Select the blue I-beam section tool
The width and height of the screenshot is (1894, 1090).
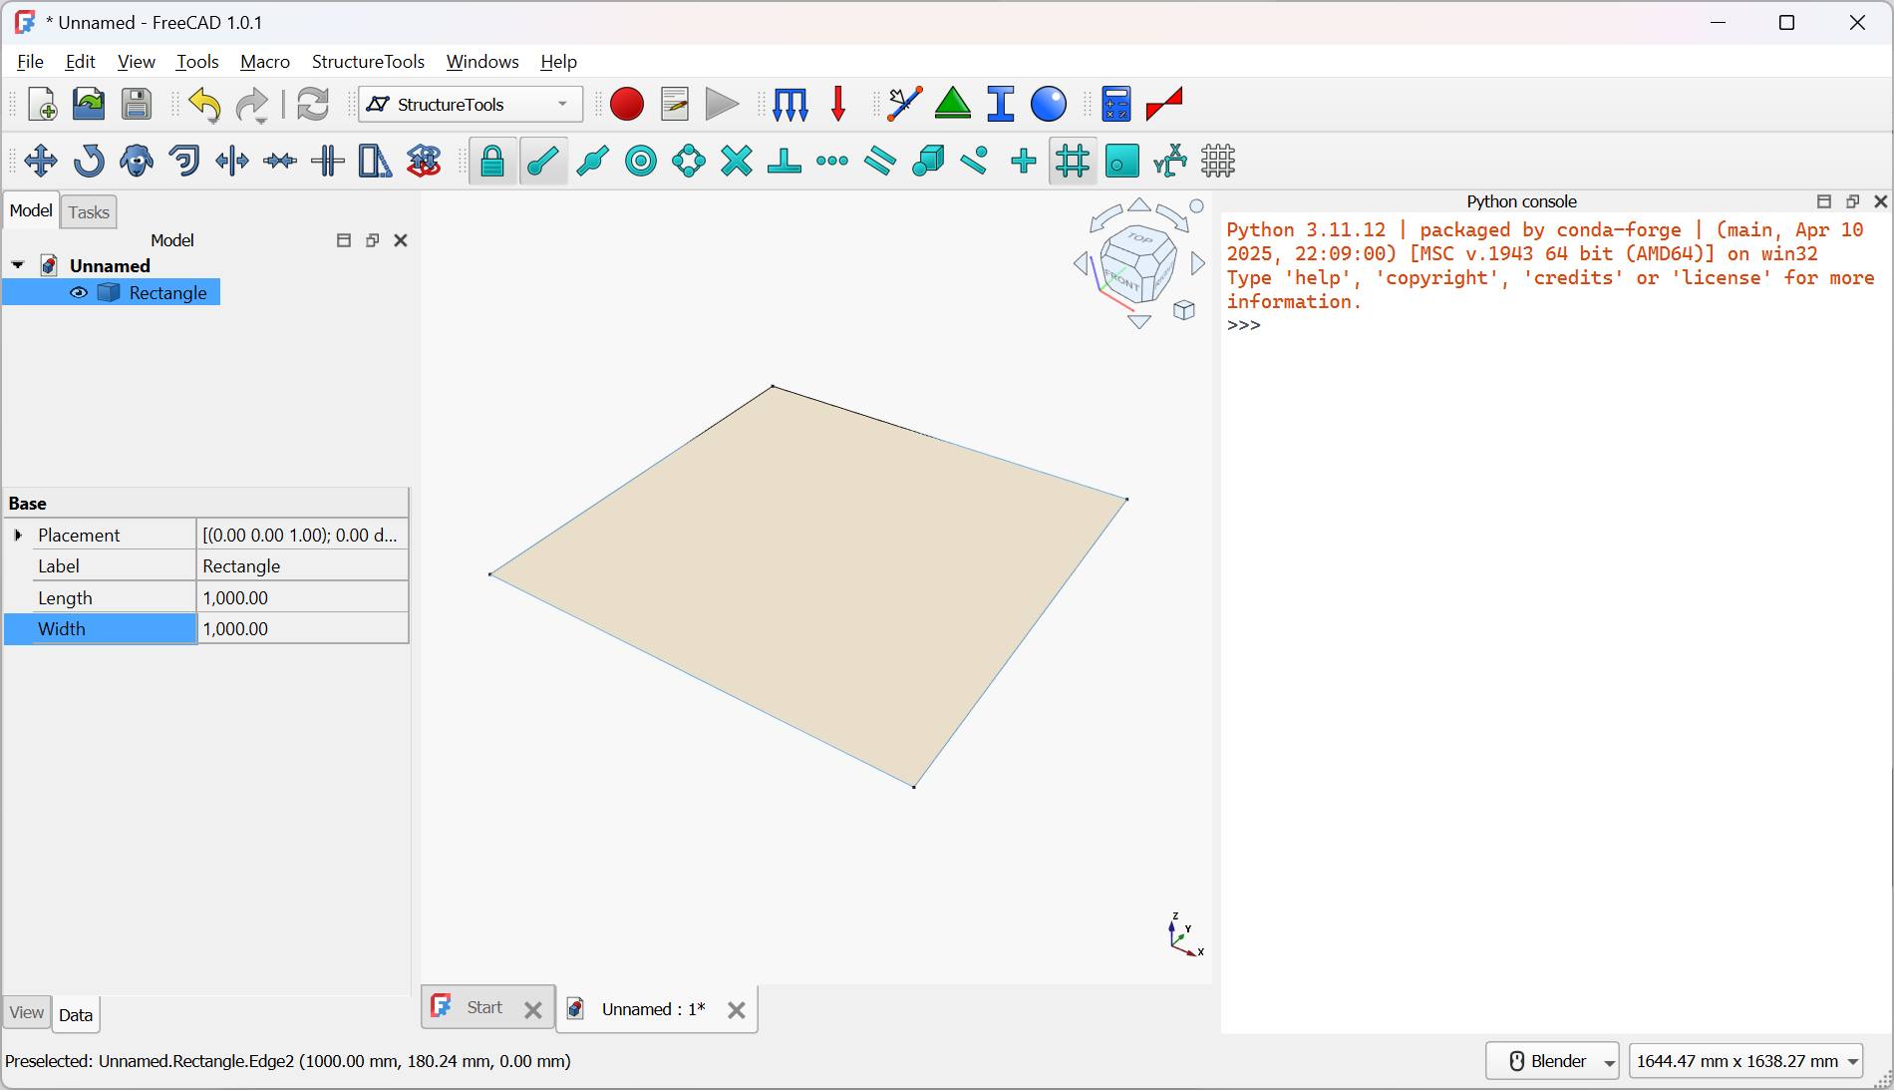tap(1001, 105)
